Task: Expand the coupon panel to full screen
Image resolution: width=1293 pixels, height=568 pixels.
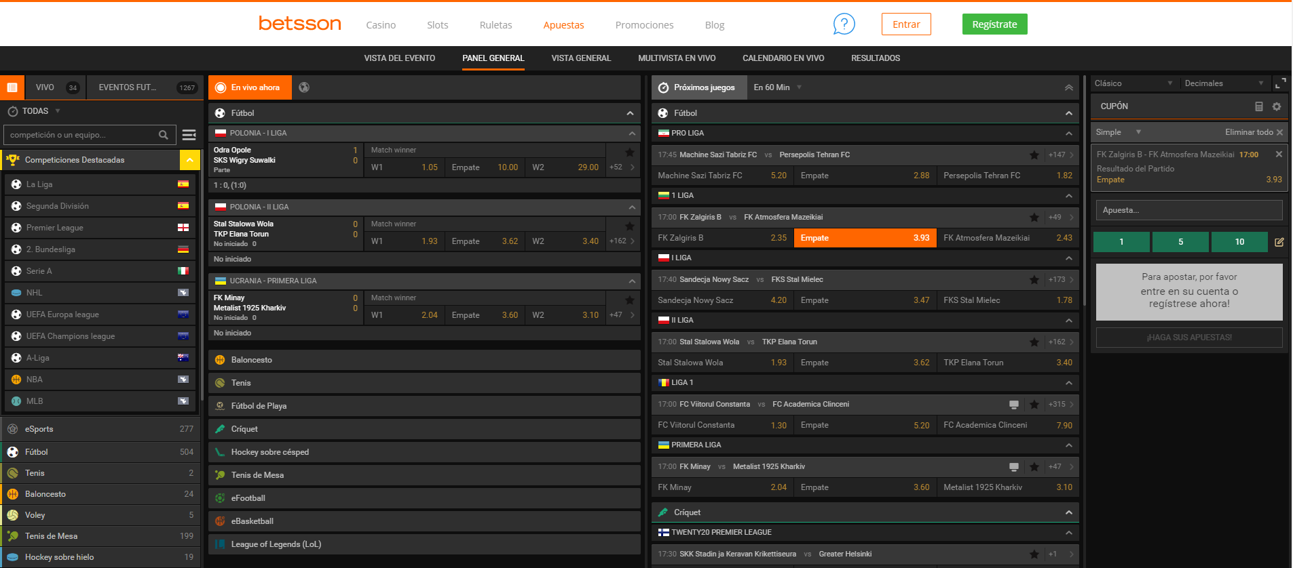Action: [x=1280, y=83]
